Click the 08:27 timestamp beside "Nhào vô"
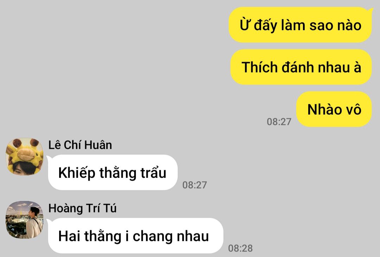This screenshot has height=257, width=380. tap(279, 122)
